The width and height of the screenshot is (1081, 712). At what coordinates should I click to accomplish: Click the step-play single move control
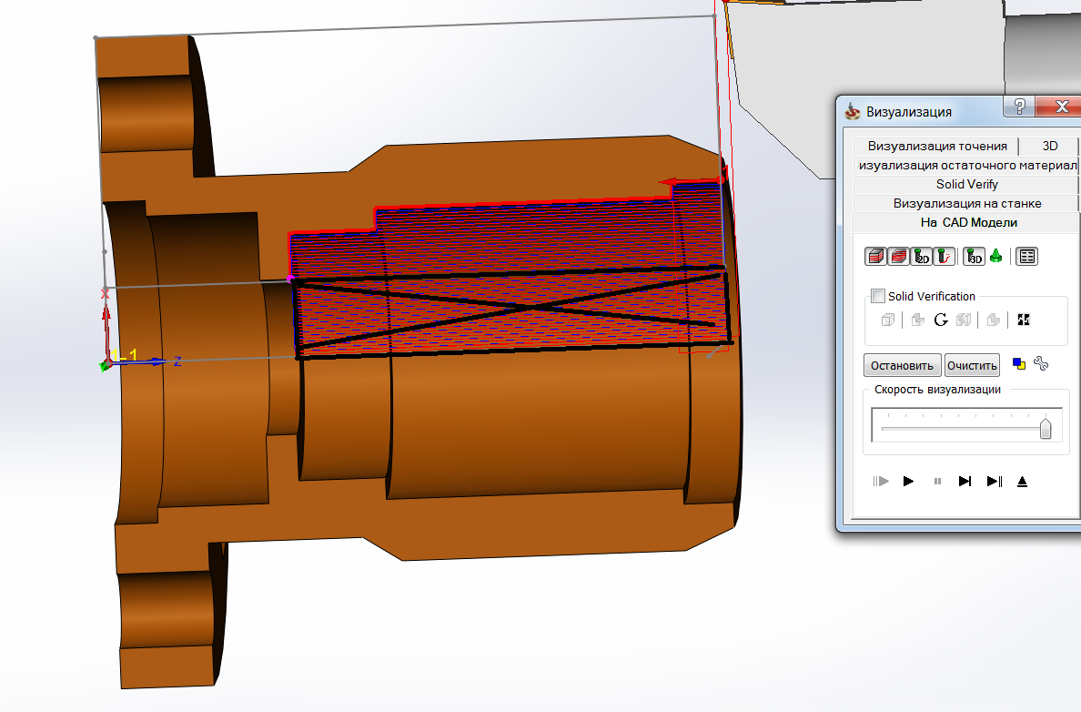(x=881, y=481)
